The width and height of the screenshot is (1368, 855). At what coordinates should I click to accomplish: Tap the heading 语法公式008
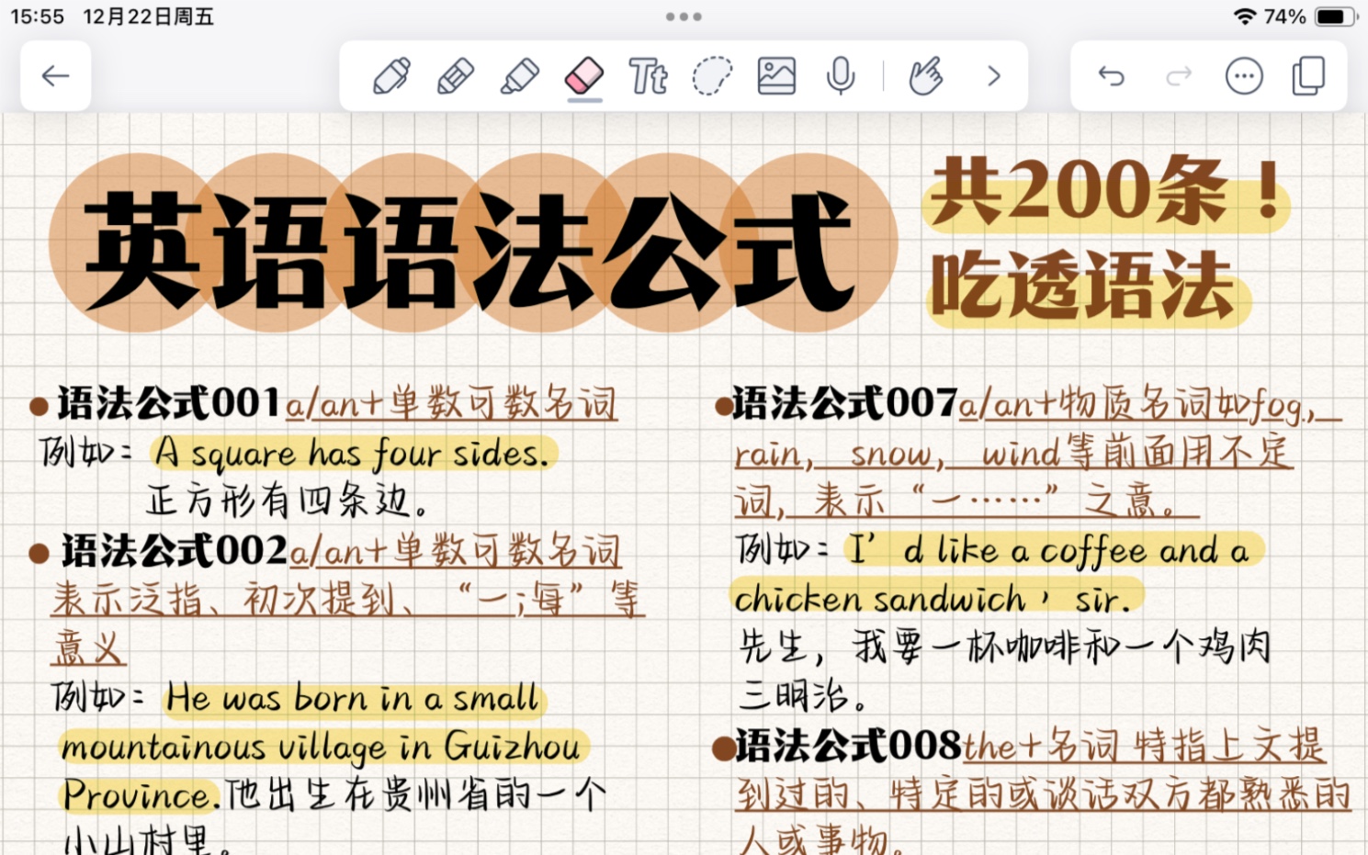tap(848, 746)
